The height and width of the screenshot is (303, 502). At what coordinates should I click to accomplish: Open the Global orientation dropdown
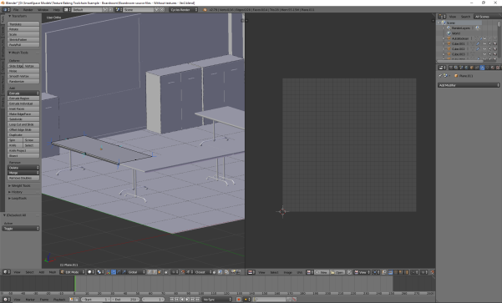(x=137, y=272)
